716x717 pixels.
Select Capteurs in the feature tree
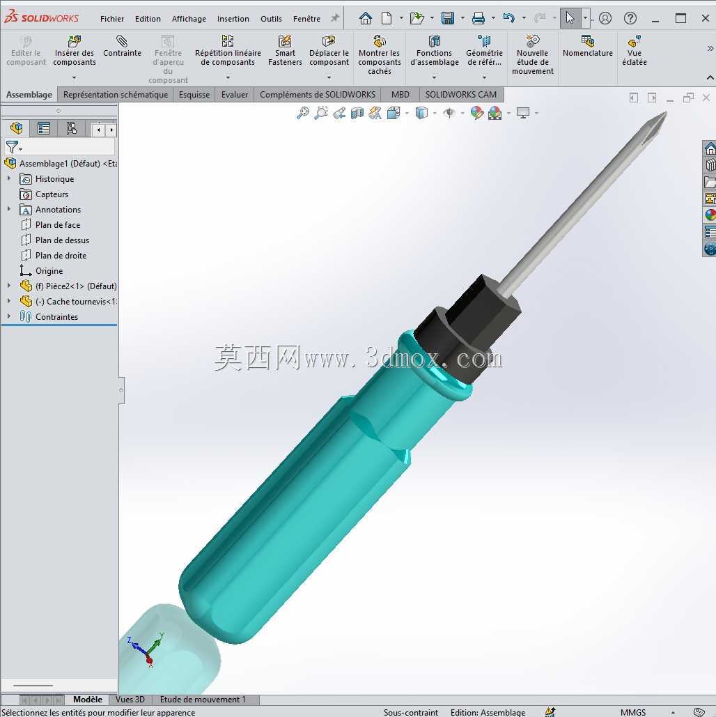click(x=52, y=194)
